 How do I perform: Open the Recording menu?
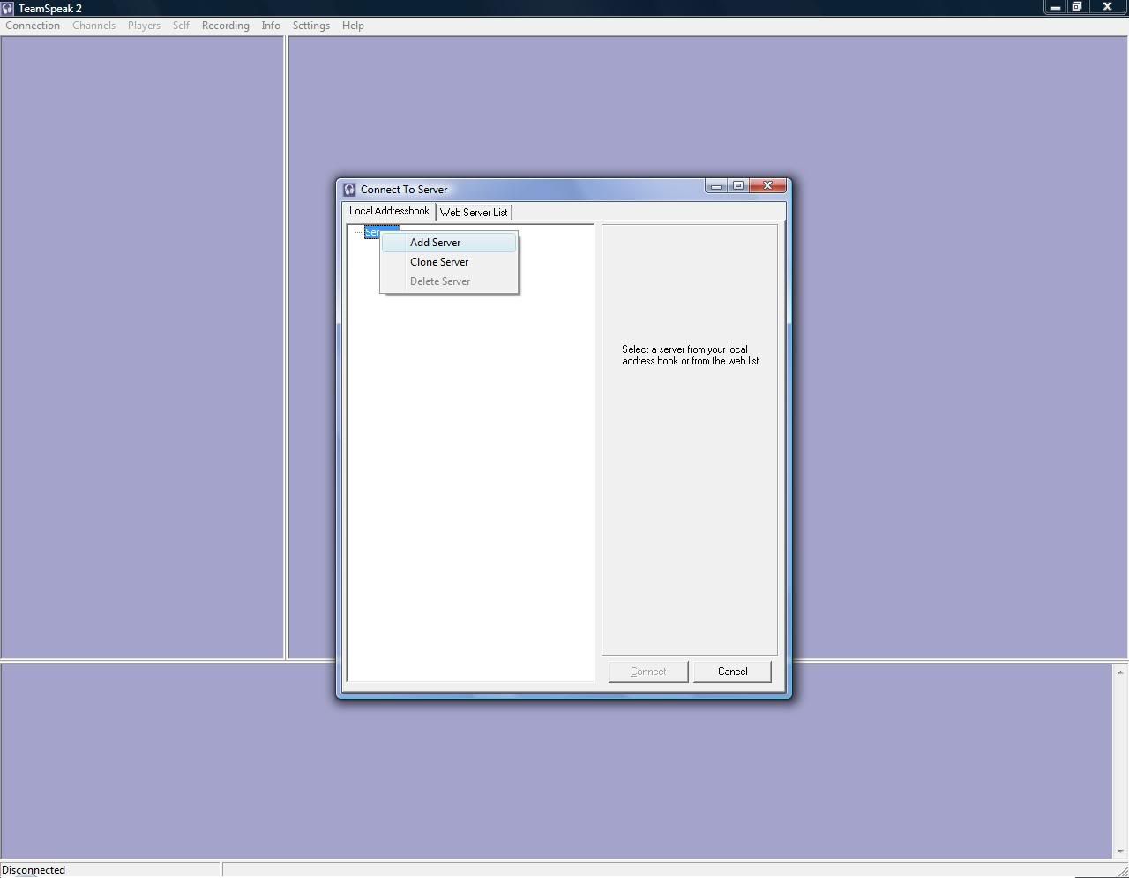tap(225, 26)
